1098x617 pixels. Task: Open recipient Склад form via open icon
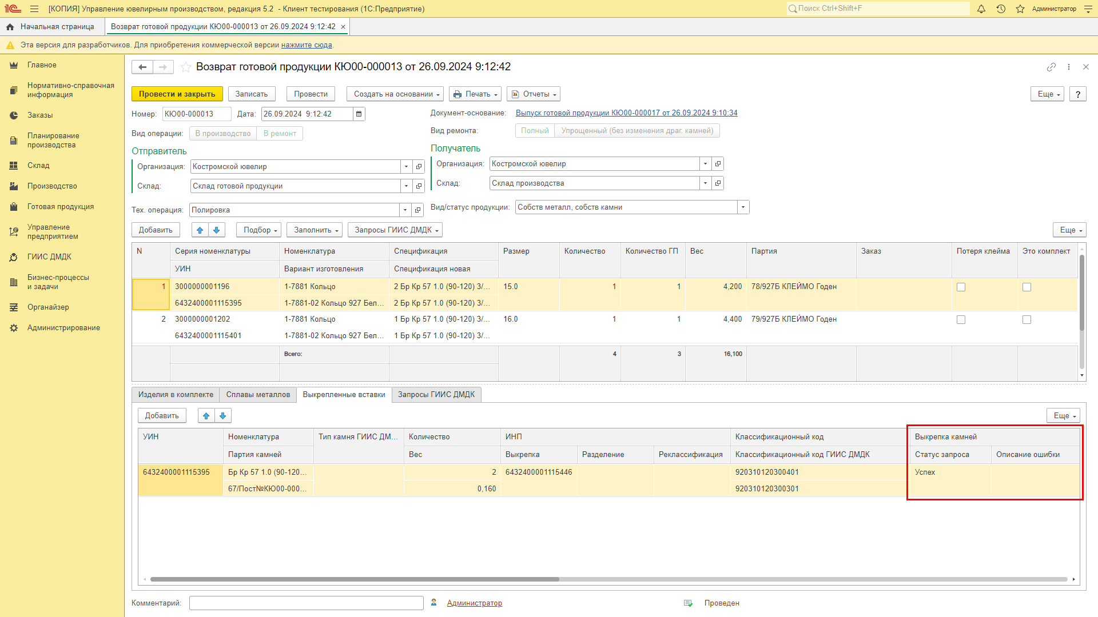coord(718,183)
